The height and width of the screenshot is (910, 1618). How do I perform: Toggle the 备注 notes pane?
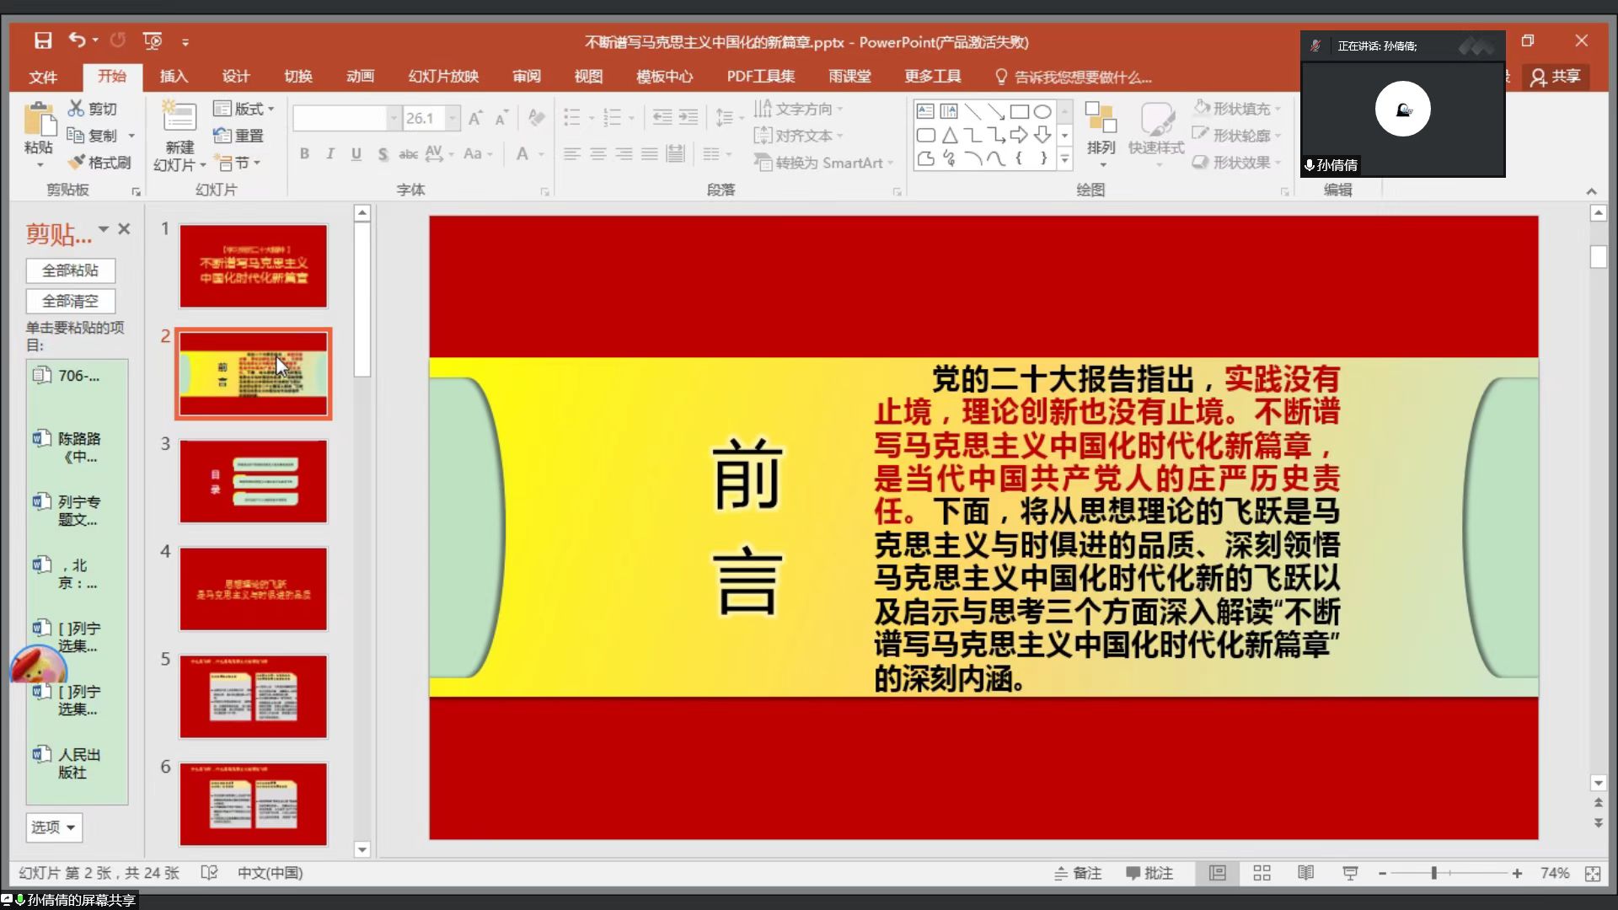point(1078,873)
